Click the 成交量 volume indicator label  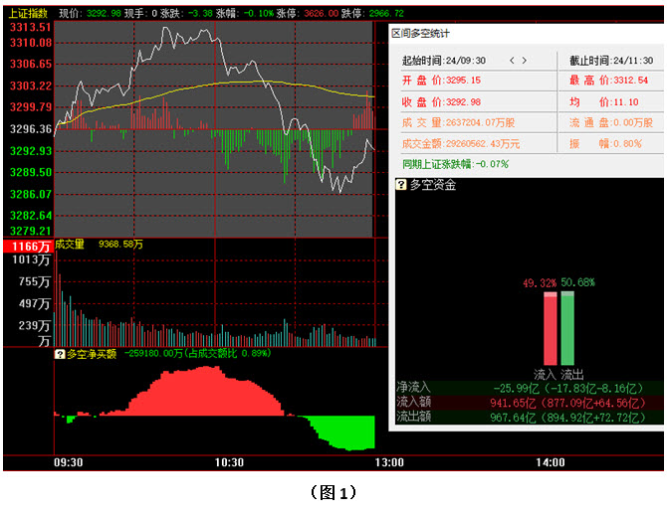click(71, 244)
